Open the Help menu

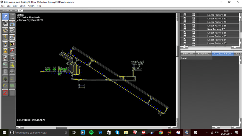tap(39, 6)
